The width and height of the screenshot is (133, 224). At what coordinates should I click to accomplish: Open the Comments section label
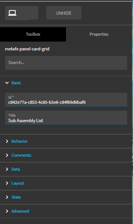click(21, 155)
